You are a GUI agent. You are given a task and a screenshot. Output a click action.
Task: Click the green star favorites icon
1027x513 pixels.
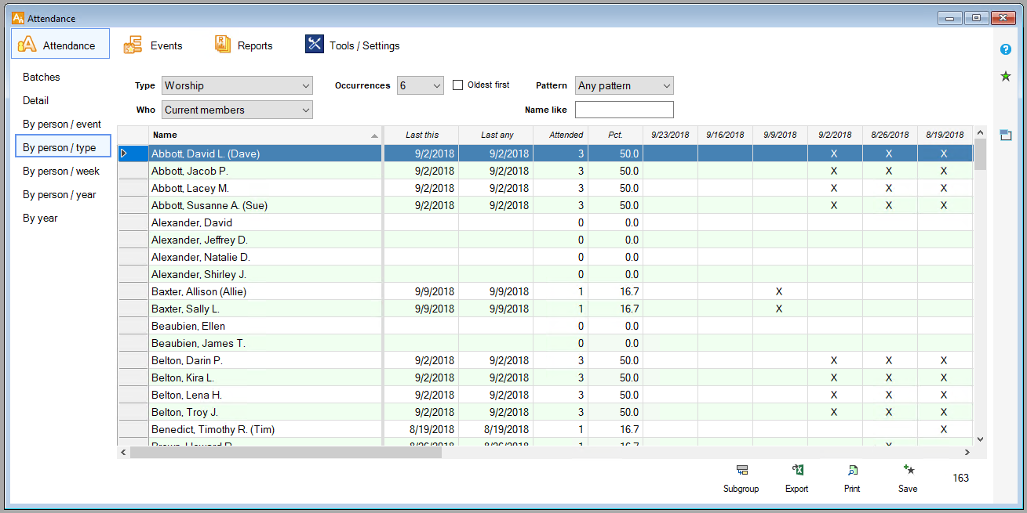1005,76
